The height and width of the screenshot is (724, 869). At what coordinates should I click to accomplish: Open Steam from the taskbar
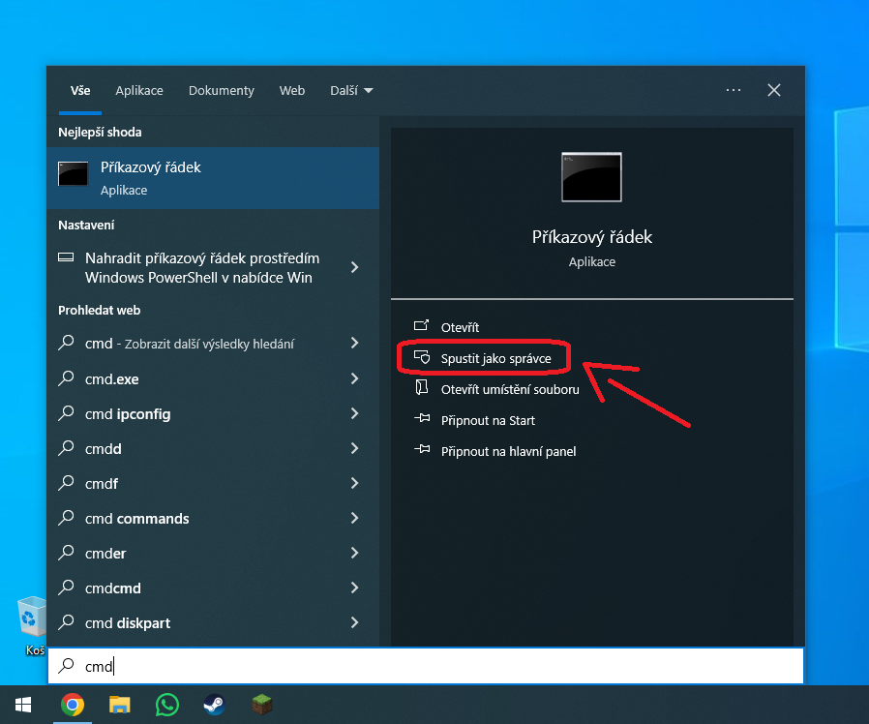point(214,704)
